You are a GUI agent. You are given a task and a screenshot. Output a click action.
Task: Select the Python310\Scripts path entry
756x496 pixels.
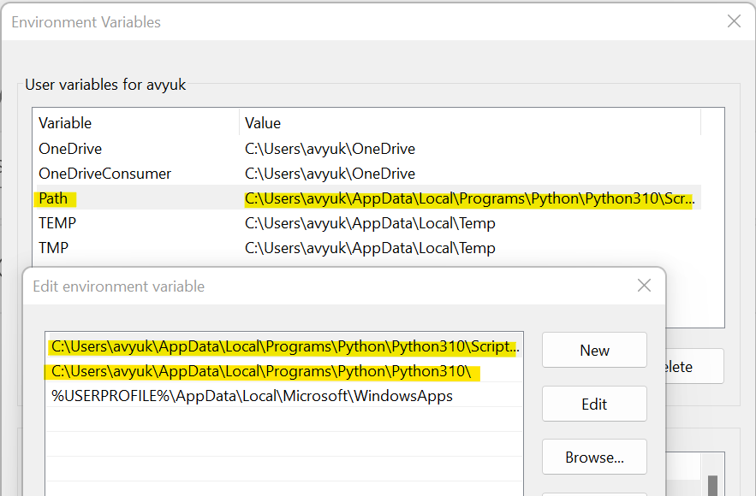[284, 347]
